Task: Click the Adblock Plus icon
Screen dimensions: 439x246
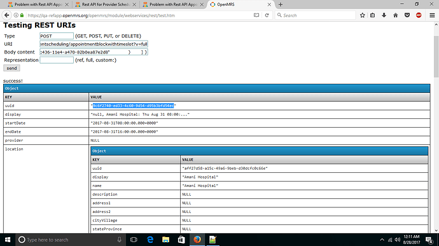Action: [x=419, y=15]
